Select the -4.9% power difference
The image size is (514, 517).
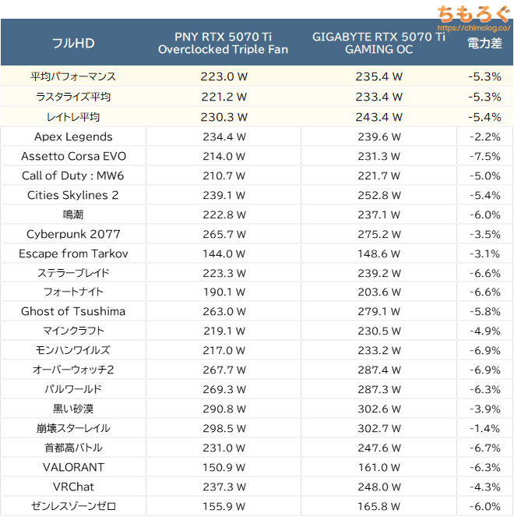pyautogui.click(x=484, y=331)
